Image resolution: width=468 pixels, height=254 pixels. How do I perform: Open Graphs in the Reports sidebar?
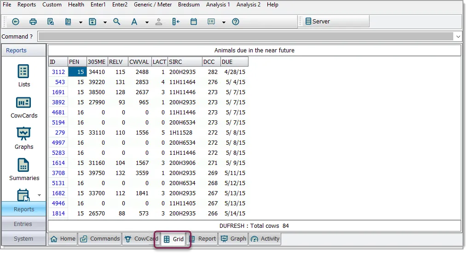24,138
